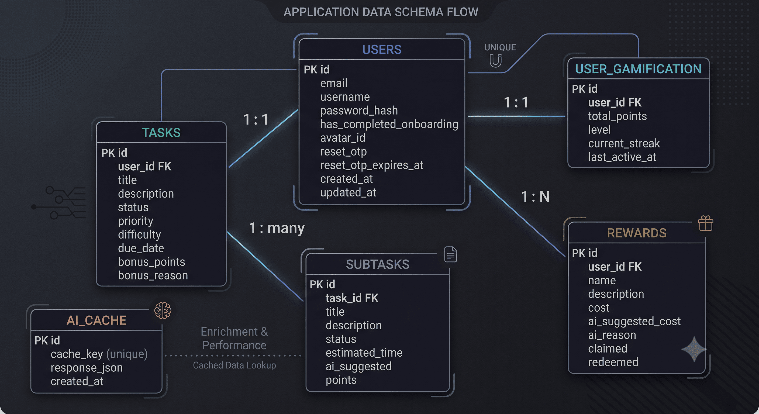Viewport: 759px width, 414px height.
Task: Click the AI_CACHE table heading
Action: point(96,320)
